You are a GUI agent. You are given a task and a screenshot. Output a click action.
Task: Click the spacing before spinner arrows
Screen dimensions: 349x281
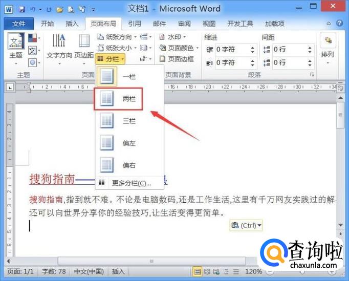coord(310,50)
